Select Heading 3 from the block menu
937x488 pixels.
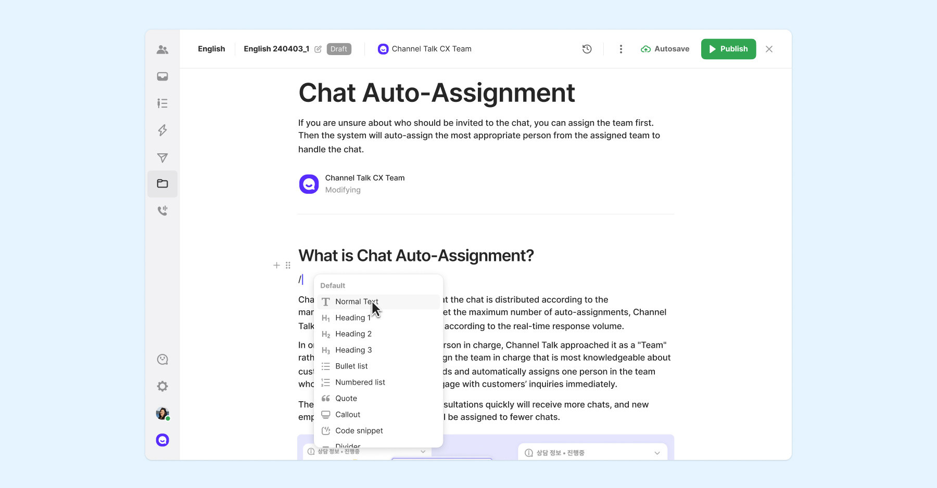(378, 350)
